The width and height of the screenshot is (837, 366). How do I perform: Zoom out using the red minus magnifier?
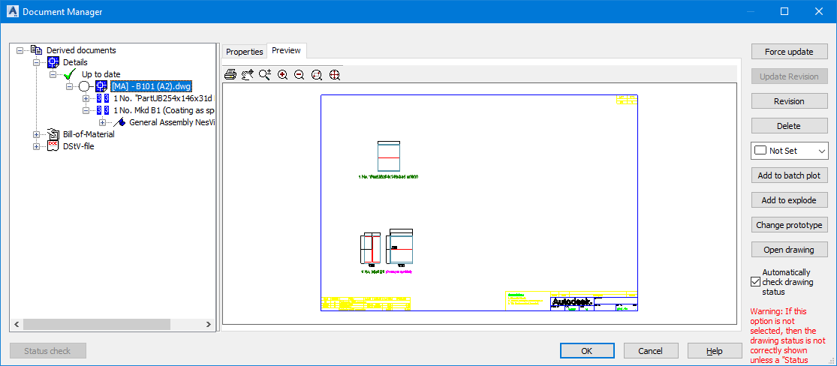[x=299, y=75]
